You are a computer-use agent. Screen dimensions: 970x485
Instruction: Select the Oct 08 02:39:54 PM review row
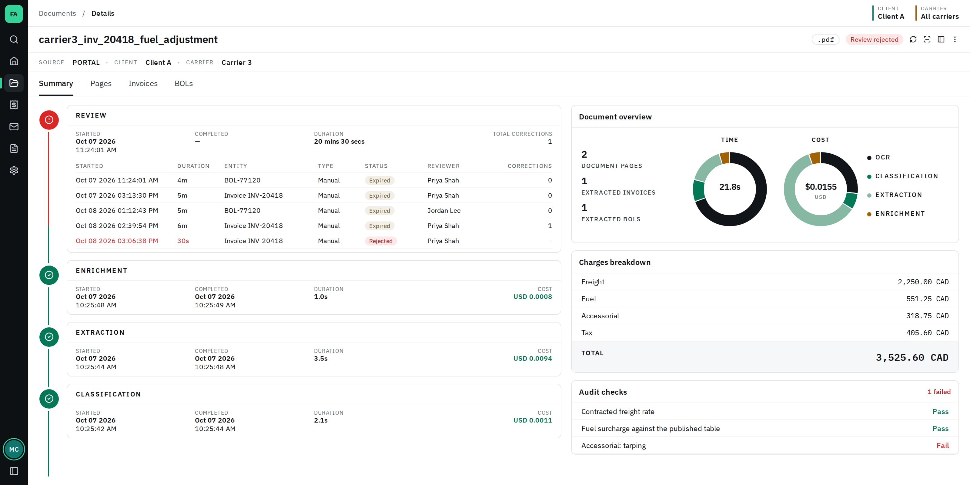(x=314, y=226)
